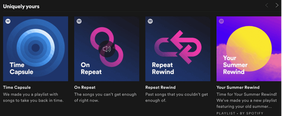
Task: Click the Playlist by Spotify label
Action: (240, 113)
